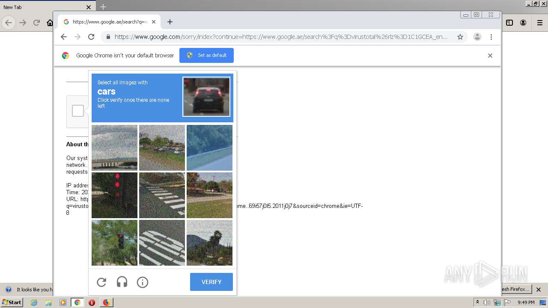Click the captcha sample car image

click(206, 97)
